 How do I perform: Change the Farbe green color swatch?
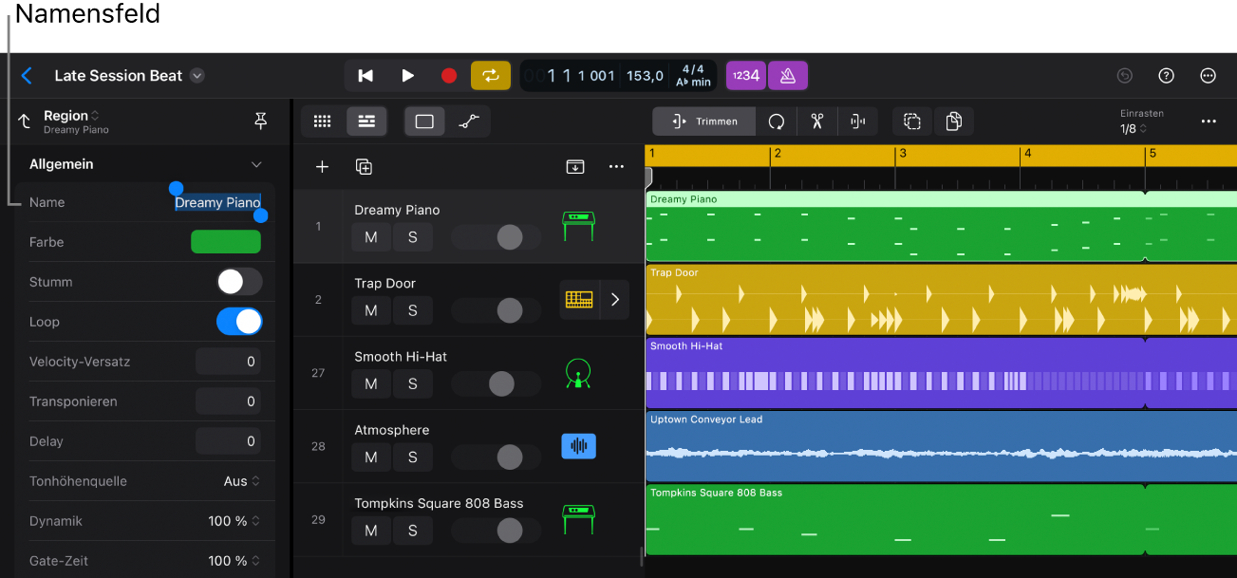226,242
